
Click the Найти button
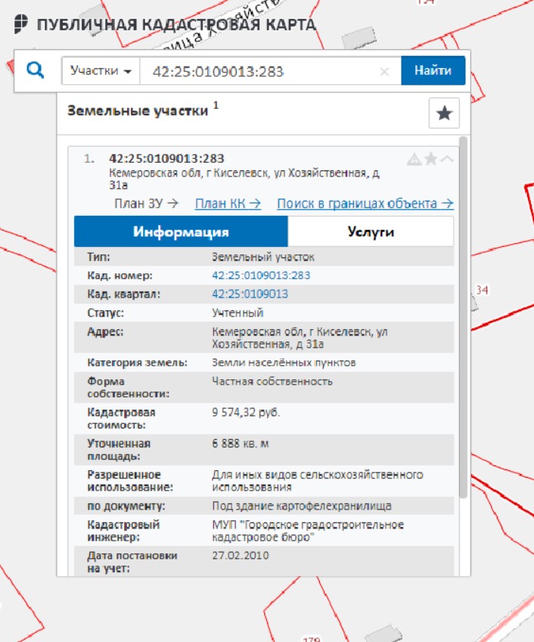[x=433, y=70]
